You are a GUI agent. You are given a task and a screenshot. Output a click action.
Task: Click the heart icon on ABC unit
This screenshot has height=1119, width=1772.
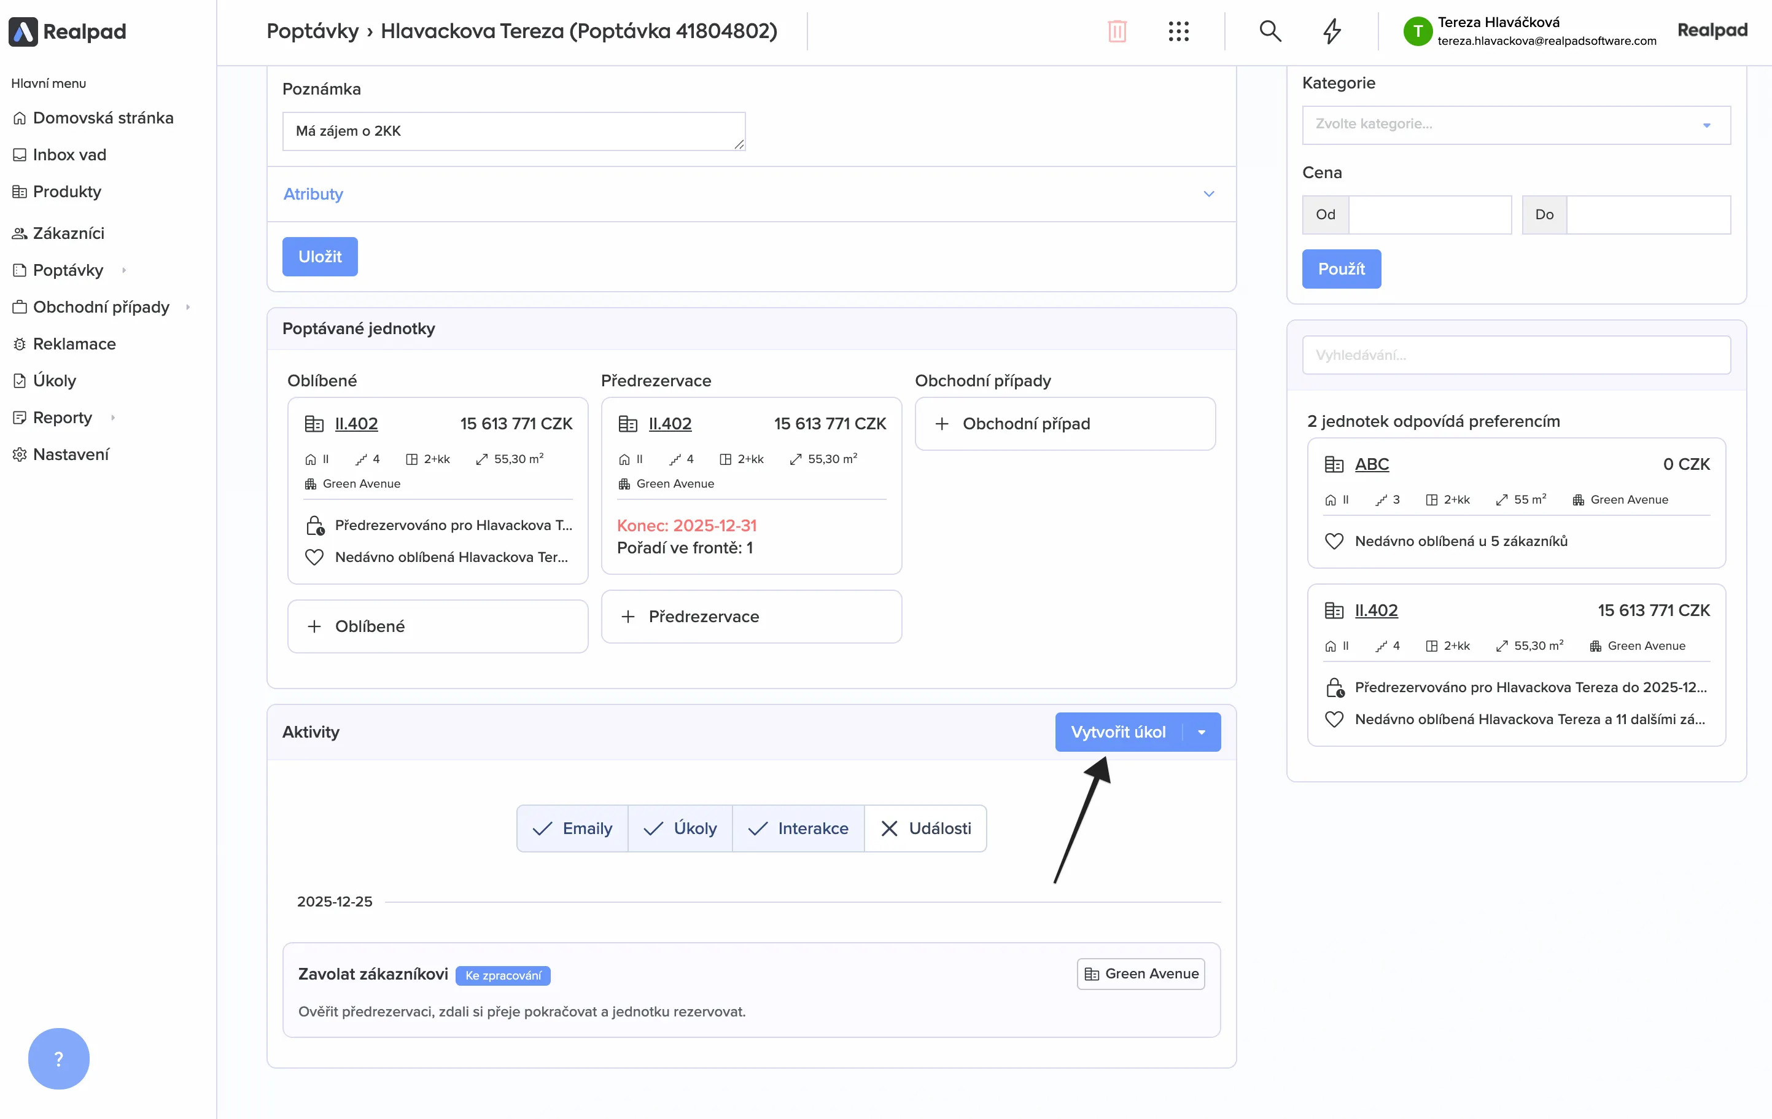click(x=1334, y=541)
